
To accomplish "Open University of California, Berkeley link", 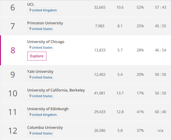I will point(56,90).
